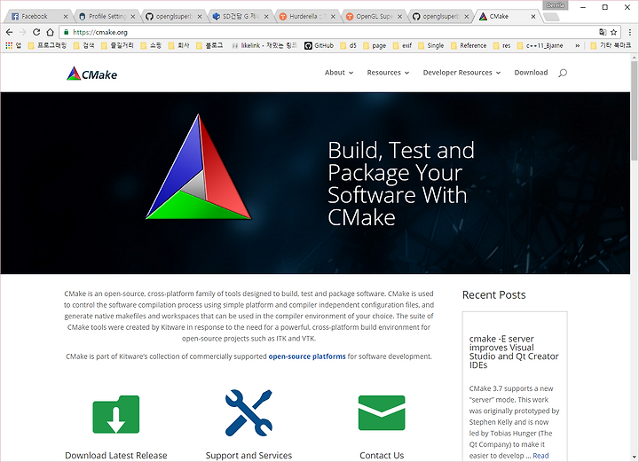
Task: Click the wrench and screwdriver Support icon
Action: (248, 412)
